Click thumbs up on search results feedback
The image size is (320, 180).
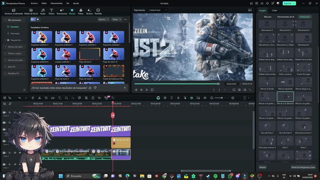coord(90,88)
